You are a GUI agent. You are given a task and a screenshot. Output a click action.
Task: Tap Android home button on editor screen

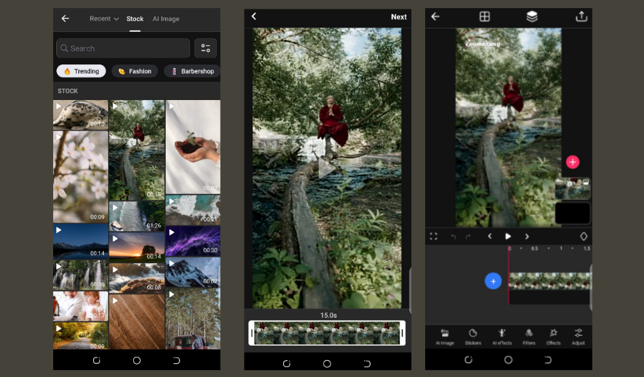coord(508,359)
